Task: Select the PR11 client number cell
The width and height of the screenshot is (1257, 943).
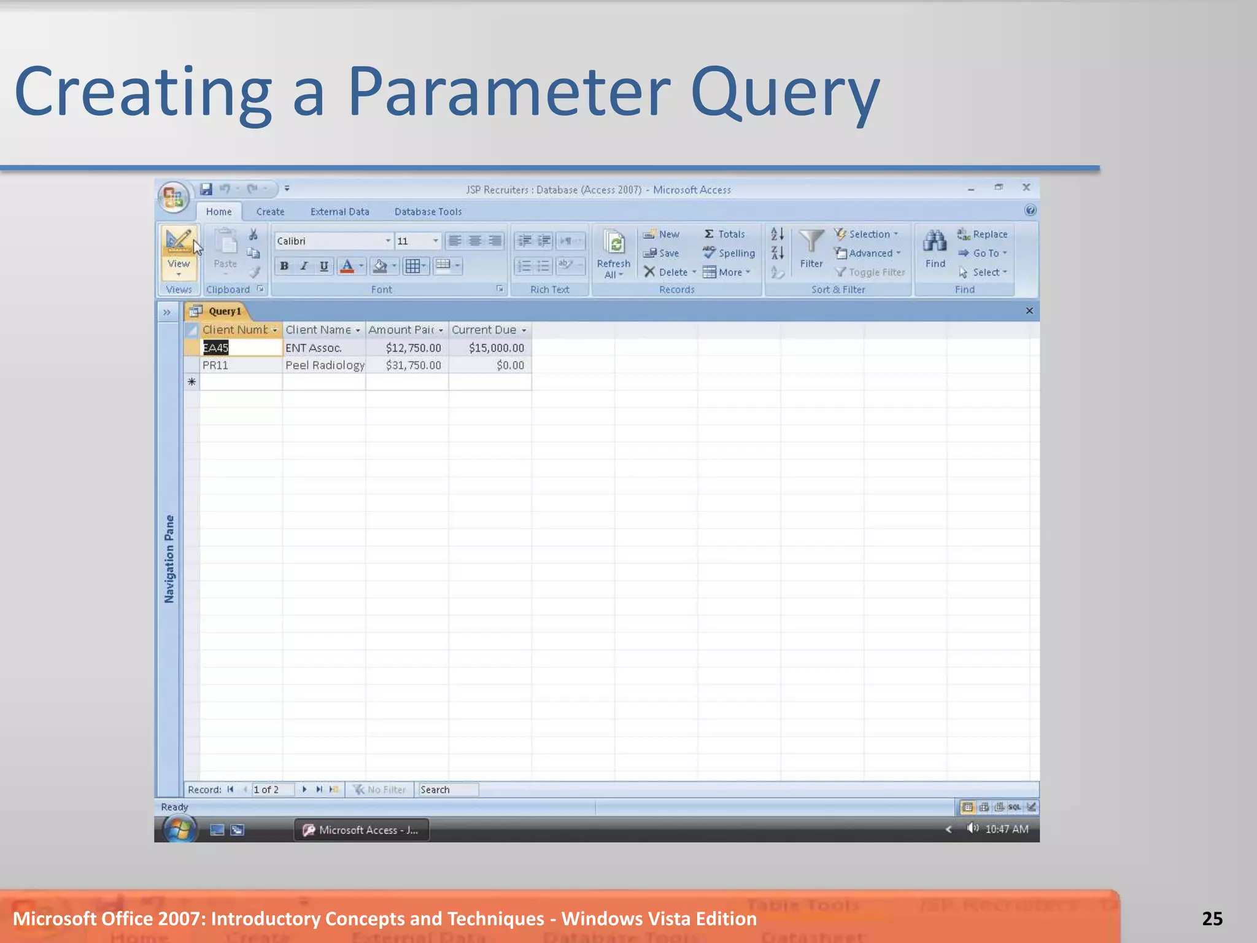Action: (241, 365)
